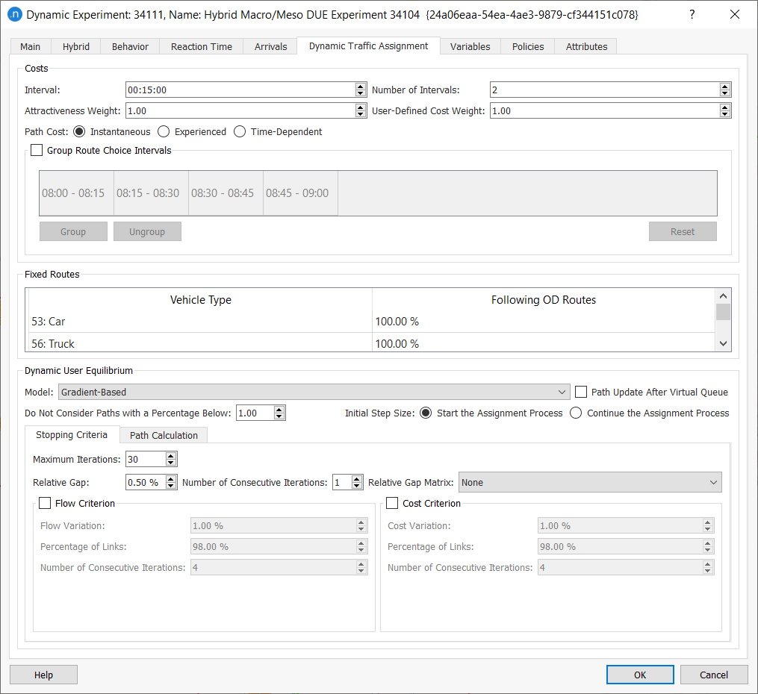This screenshot has width=758, height=694.
Task: Decrease Number of Intervals with down arrow
Action: coord(724,93)
